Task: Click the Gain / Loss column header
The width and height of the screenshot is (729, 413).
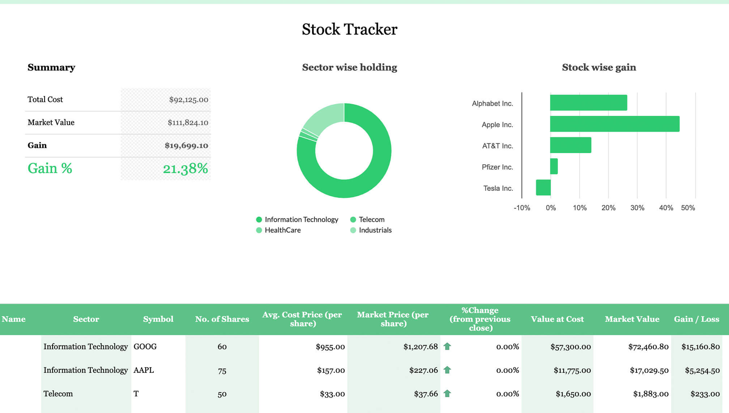Action: click(696, 319)
